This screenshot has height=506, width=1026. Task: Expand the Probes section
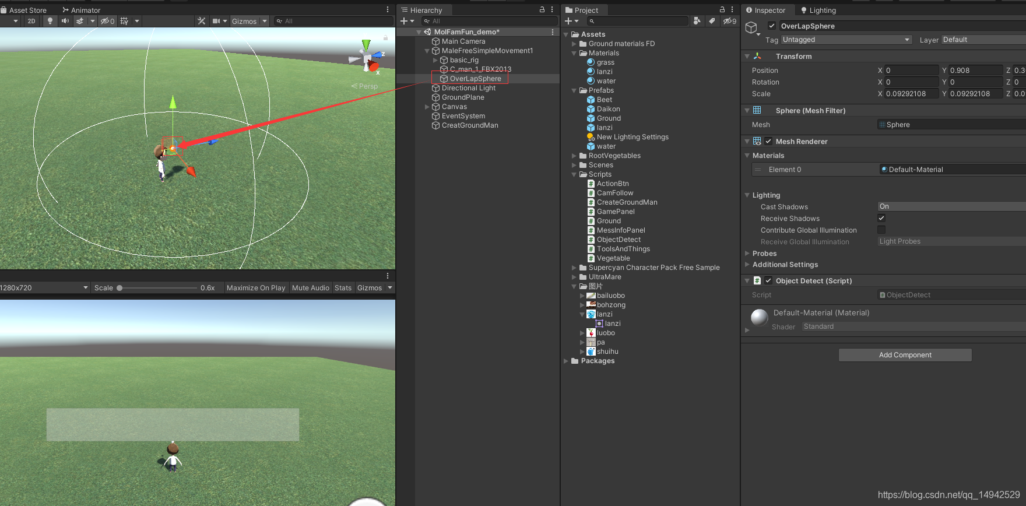[747, 254]
